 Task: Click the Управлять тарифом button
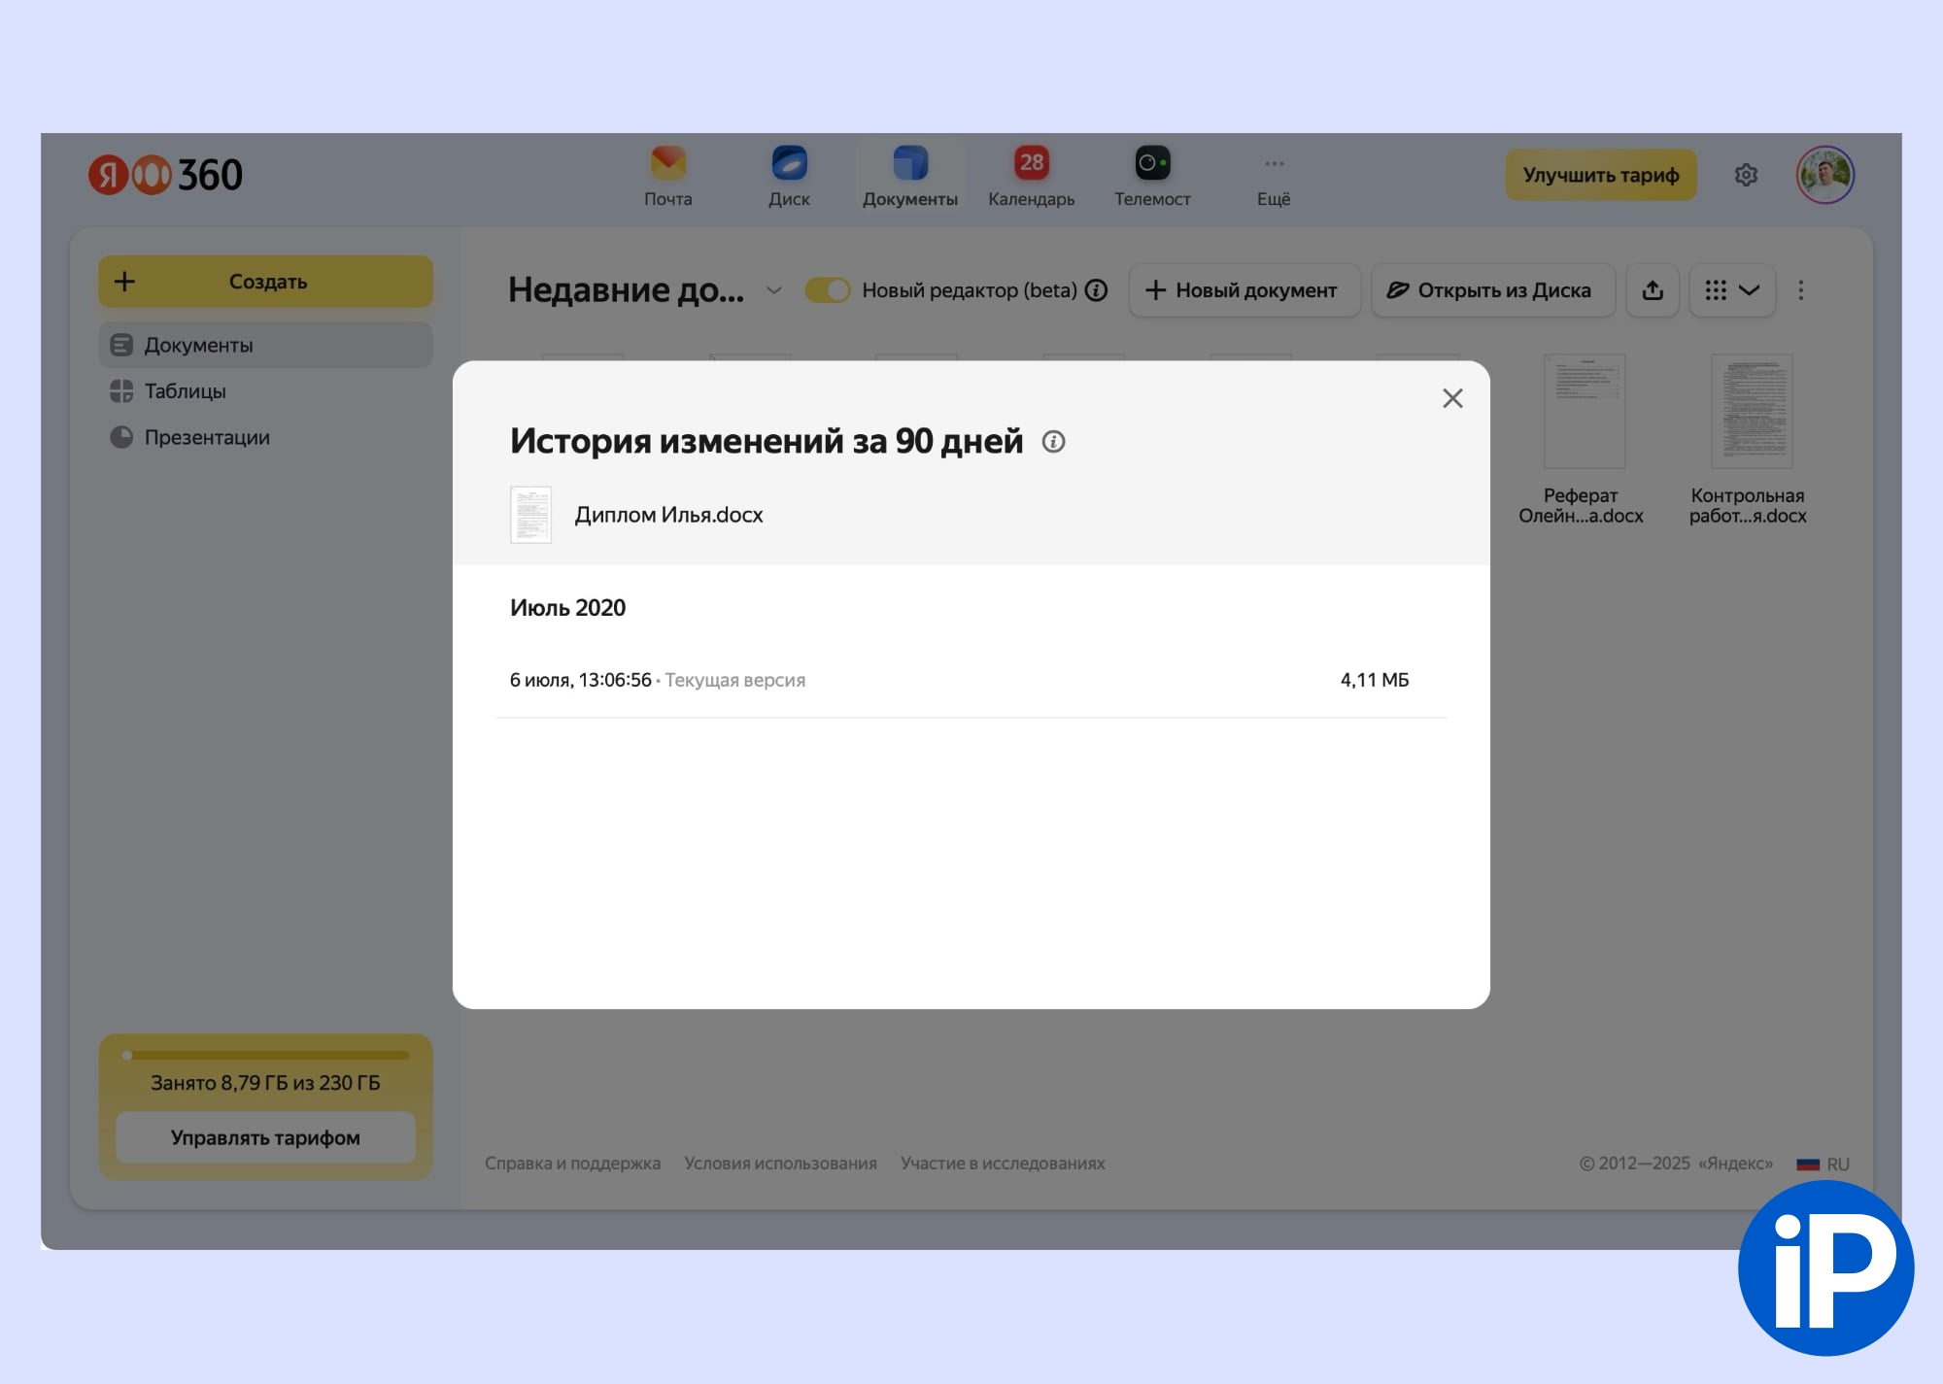point(265,1137)
